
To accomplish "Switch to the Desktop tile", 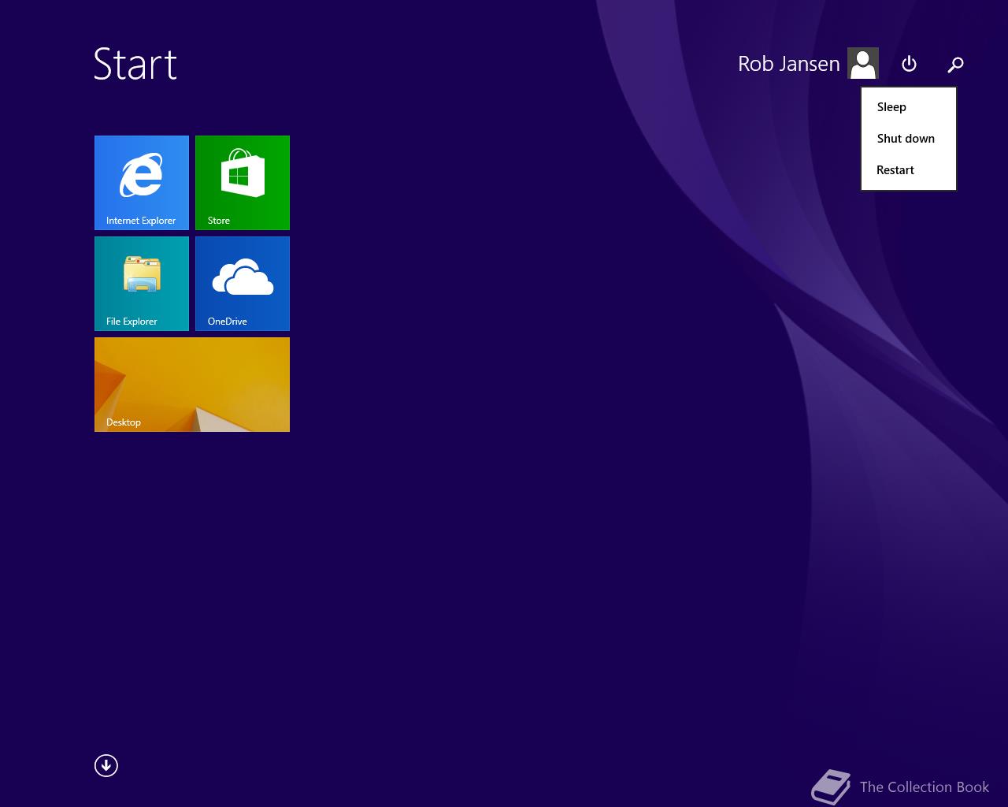I will pos(192,385).
